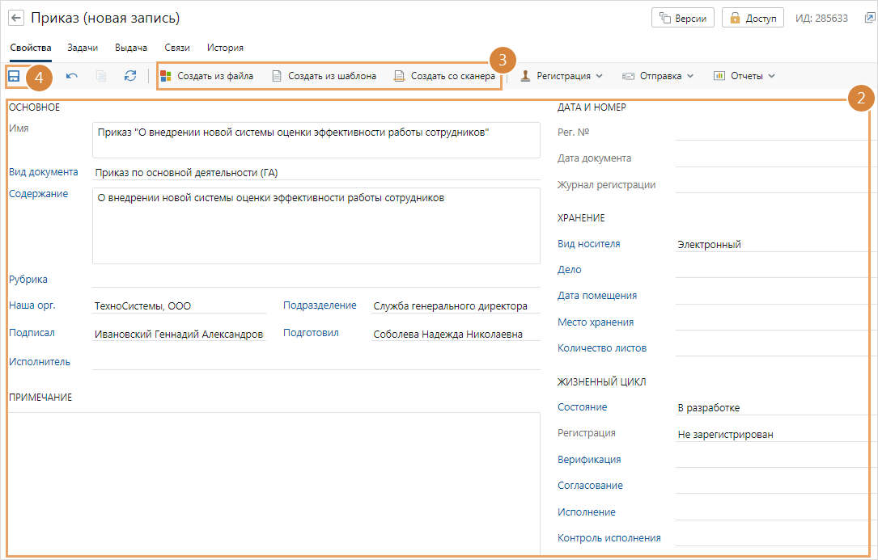Open the Отчеты dropdown menu
The width and height of the screenshot is (878, 560).
[x=744, y=76]
